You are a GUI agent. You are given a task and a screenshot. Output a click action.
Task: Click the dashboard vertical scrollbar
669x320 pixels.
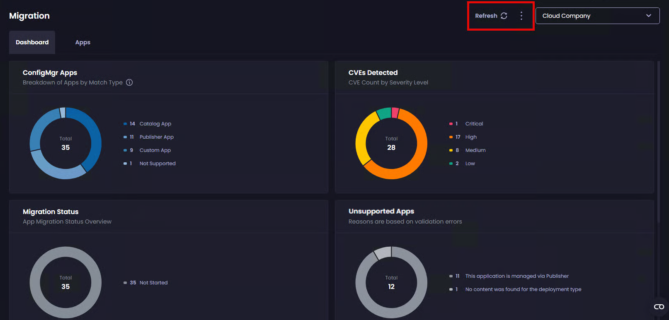click(658, 141)
